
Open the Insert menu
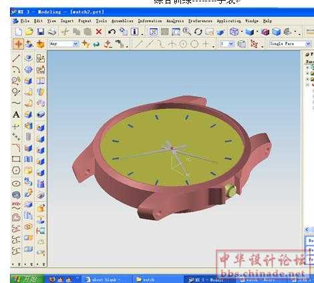click(67, 21)
